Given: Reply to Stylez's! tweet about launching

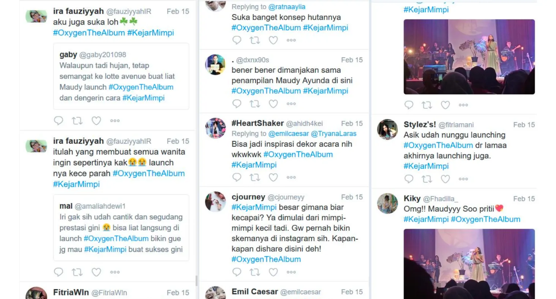Looking at the screenshot, I should 409,179.
